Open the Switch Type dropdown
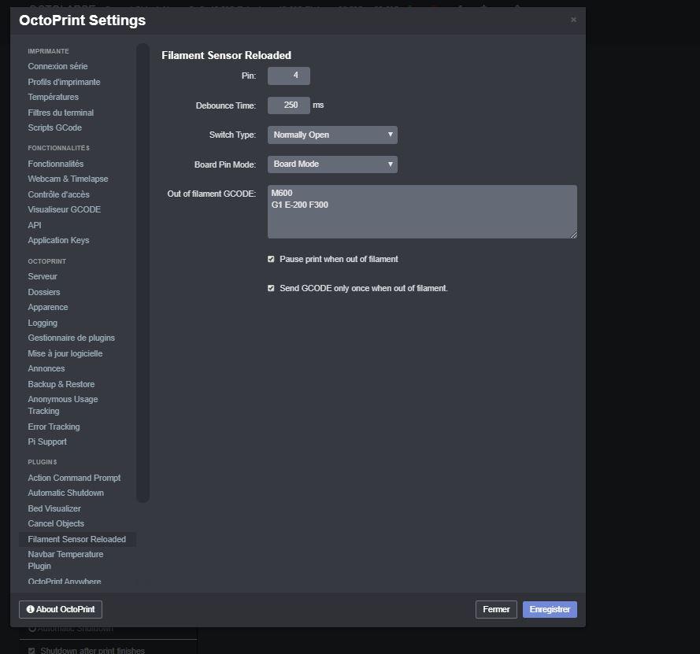The height and width of the screenshot is (654, 700). (332, 135)
